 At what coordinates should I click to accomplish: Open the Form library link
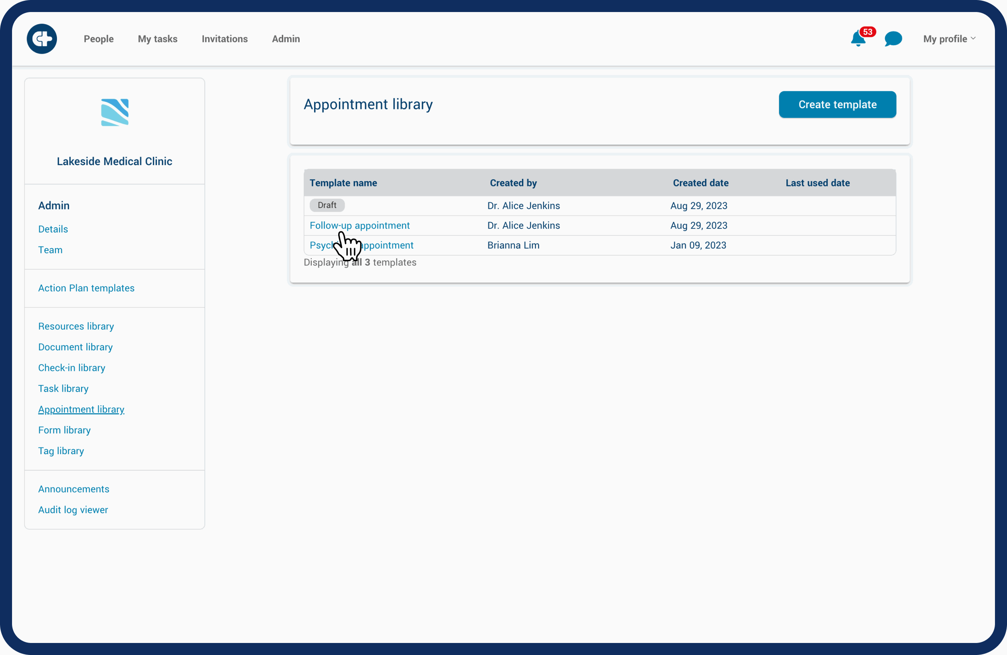point(64,430)
